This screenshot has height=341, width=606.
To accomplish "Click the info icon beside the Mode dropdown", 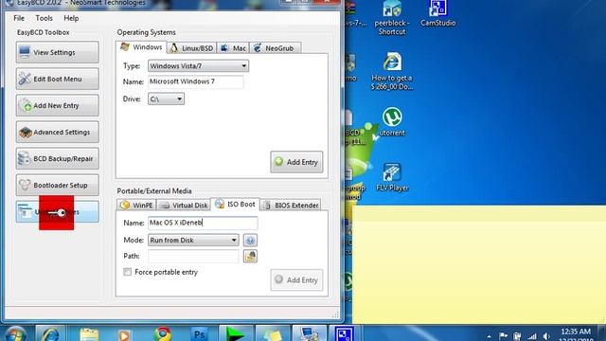I will [x=250, y=240].
